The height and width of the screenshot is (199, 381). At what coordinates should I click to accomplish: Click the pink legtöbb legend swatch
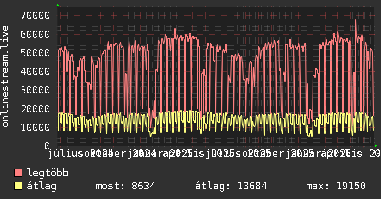click(x=18, y=173)
